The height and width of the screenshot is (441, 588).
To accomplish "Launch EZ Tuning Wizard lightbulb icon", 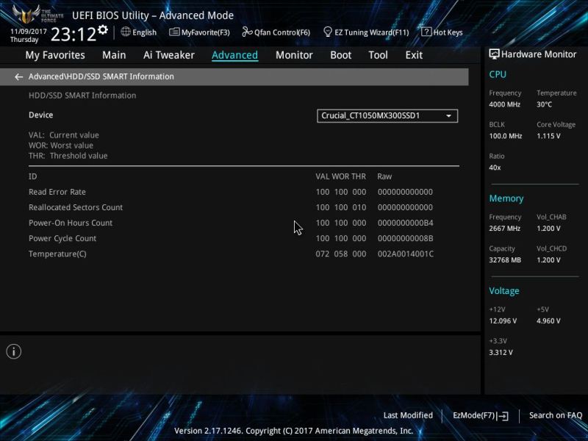I will [327, 32].
